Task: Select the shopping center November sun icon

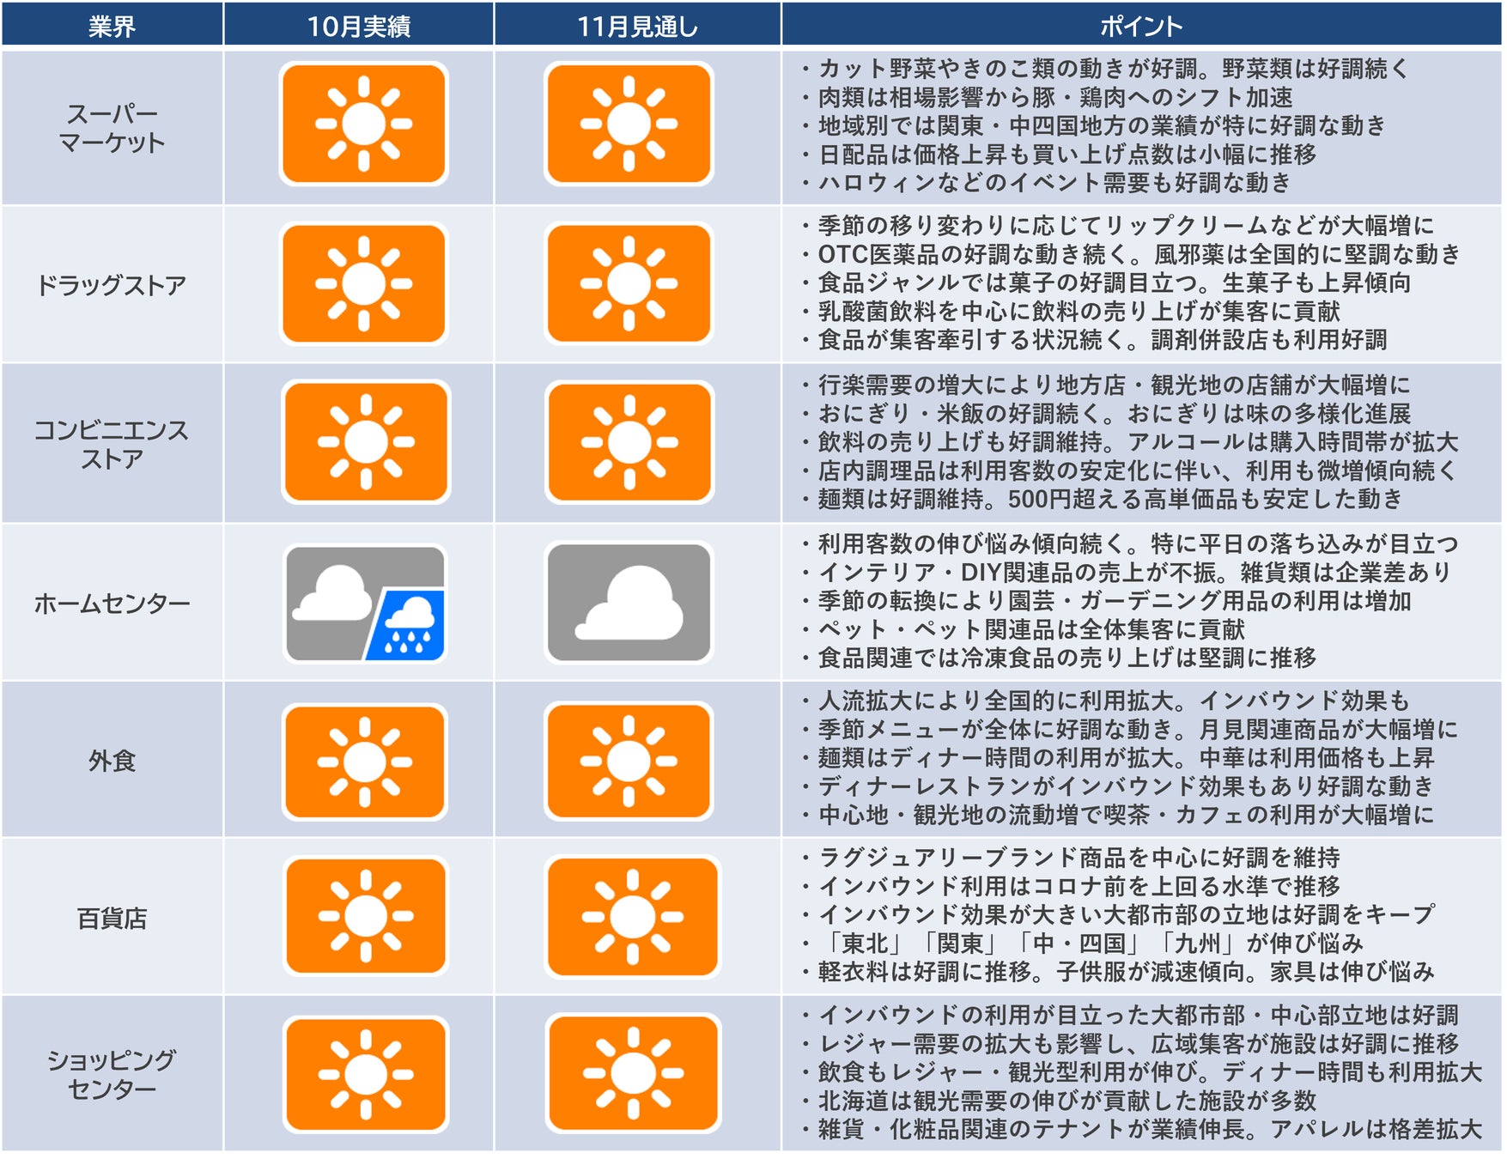Action: click(633, 1074)
